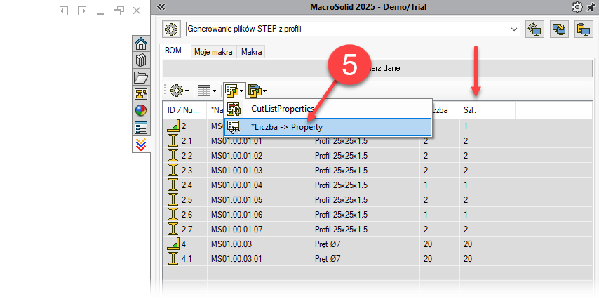Open the home icon in the side task pane
Image resolution: width=599 pixels, height=299 pixels.
pos(141,44)
